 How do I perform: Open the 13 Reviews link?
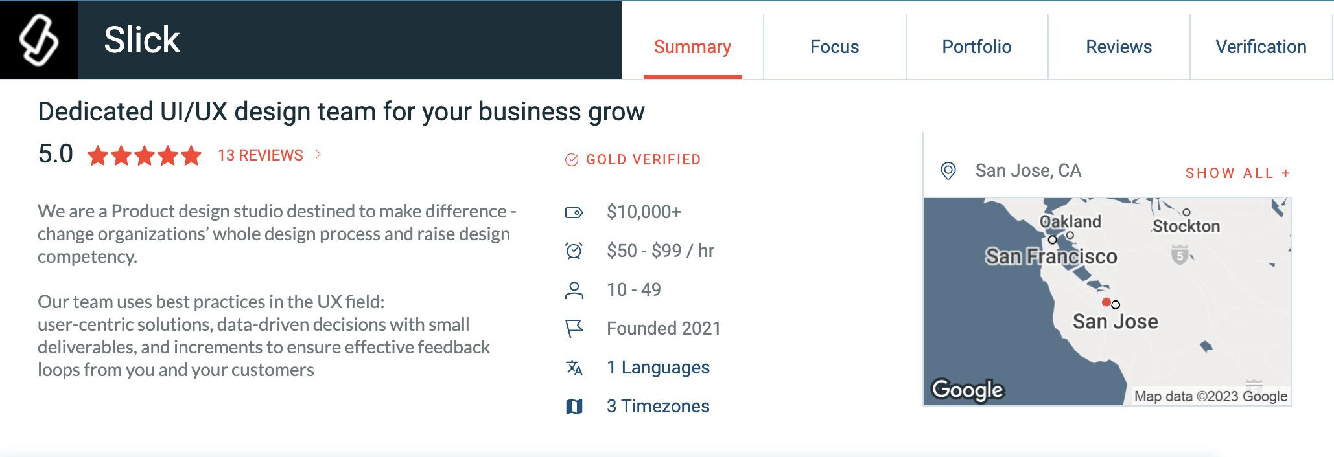click(x=261, y=155)
